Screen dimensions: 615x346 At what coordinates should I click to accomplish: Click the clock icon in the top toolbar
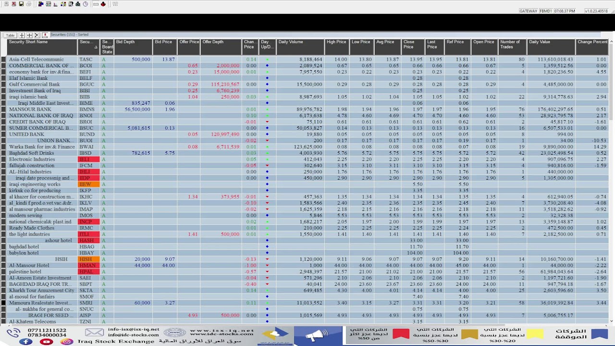pyautogui.click(x=86, y=4)
